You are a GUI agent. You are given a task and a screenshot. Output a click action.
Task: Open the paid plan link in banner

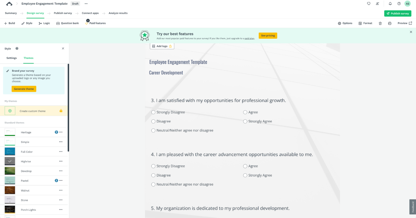click(249, 39)
